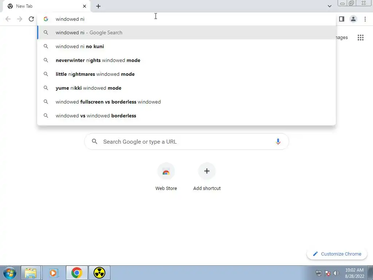Viewport: 373px width, 280px height.
Task: Open the tab search chevron
Action: 329,6
